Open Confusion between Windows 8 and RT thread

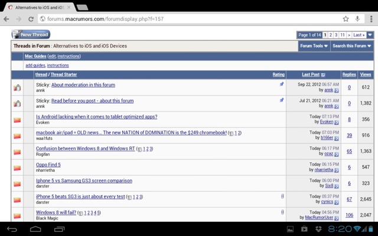pyautogui.click(x=85, y=148)
